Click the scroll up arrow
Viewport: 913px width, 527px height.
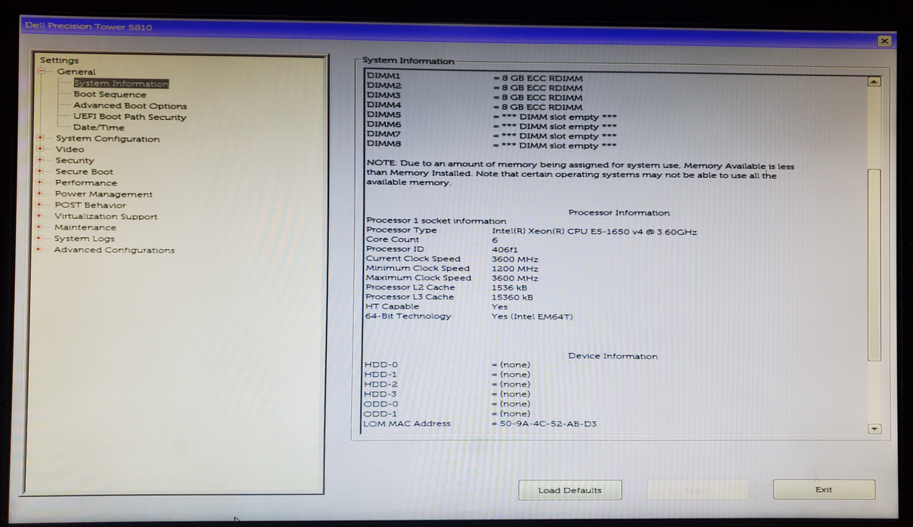[x=874, y=81]
